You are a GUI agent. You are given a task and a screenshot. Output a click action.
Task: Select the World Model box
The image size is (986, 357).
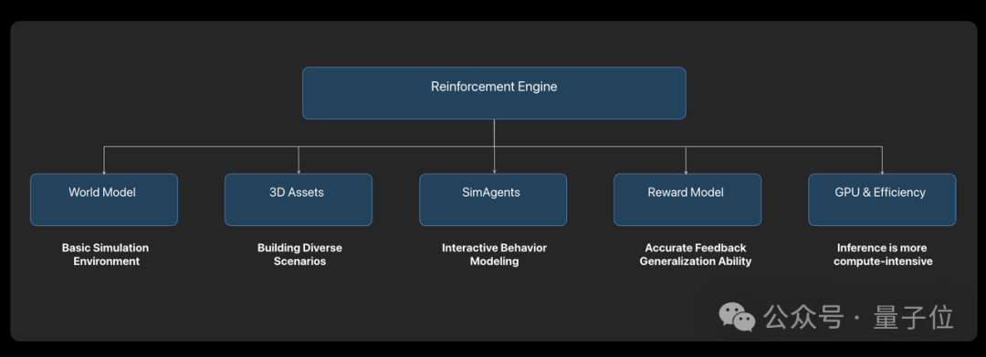pos(104,199)
